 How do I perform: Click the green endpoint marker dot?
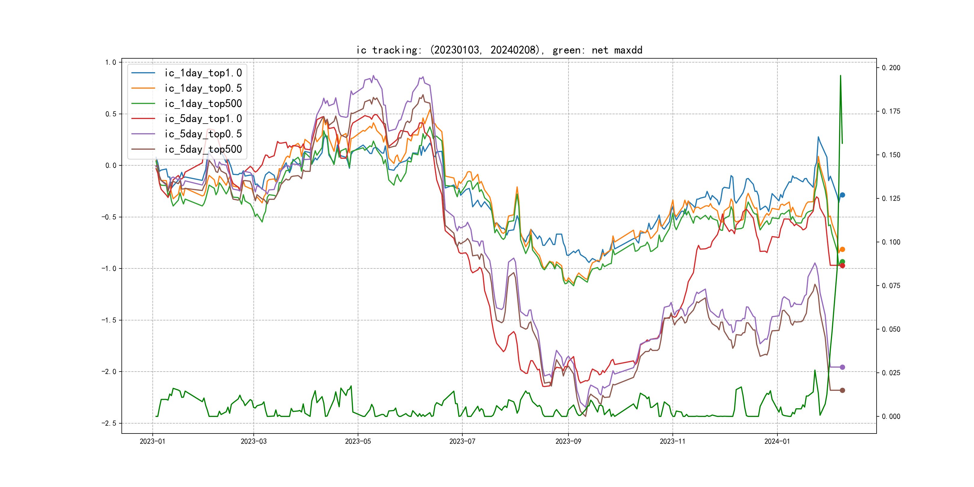click(x=842, y=262)
